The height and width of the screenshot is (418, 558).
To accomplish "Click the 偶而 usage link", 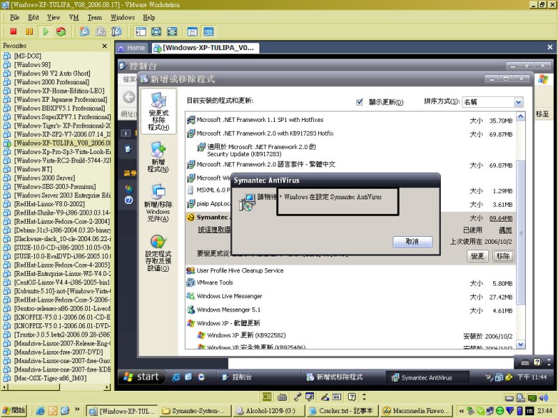I will [x=505, y=231].
